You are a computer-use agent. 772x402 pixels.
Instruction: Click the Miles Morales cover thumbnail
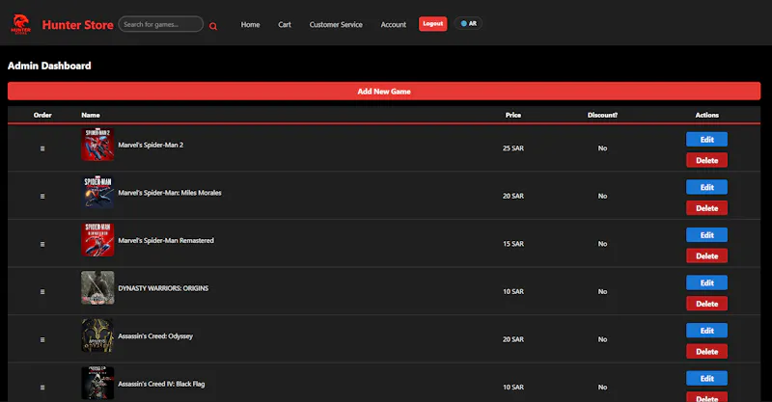pyautogui.click(x=97, y=192)
